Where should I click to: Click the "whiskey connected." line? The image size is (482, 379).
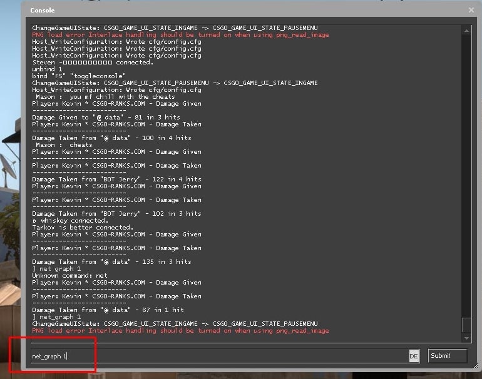[70, 221]
